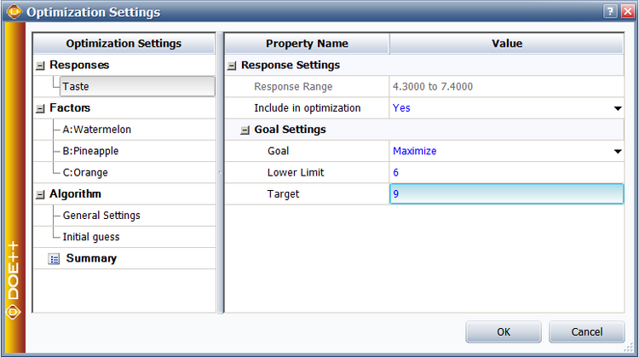Collapse the Algorithm tree group

click(40, 194)
